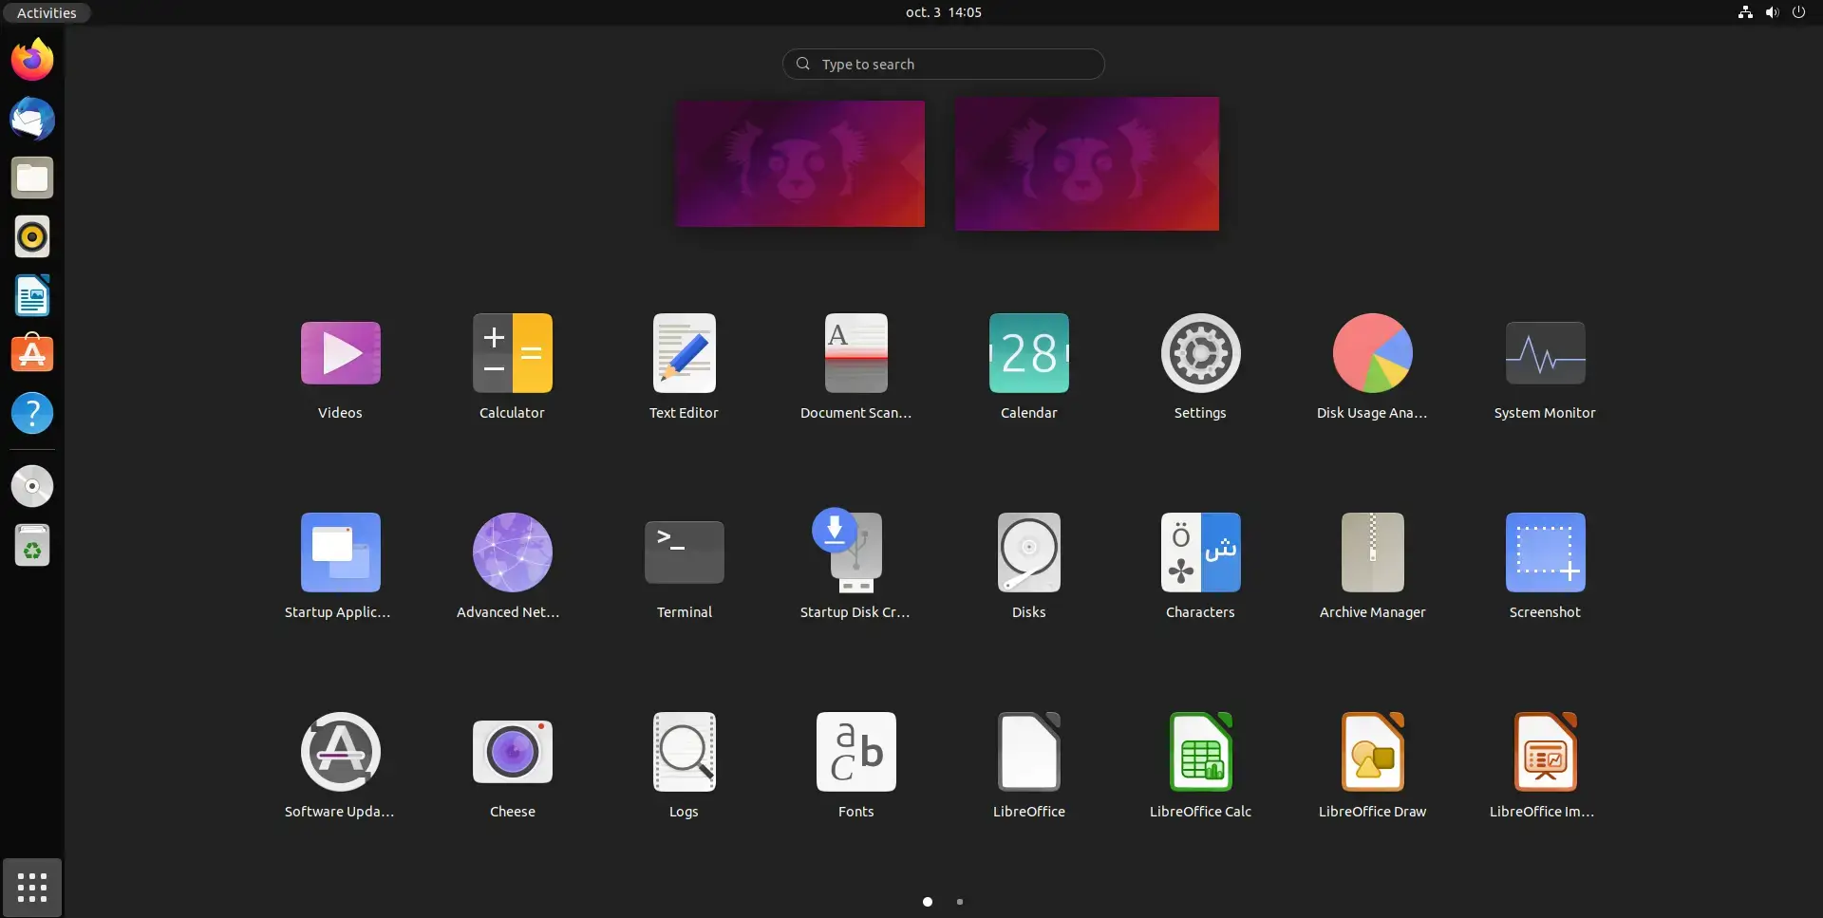This screenshot has height=918, width=1823.
Task: Click the Type to search field
Action: [x=943, y=64]
